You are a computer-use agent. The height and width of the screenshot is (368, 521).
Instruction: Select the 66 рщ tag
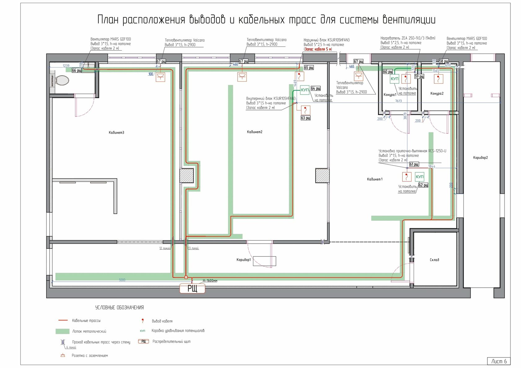click(77, 70)
